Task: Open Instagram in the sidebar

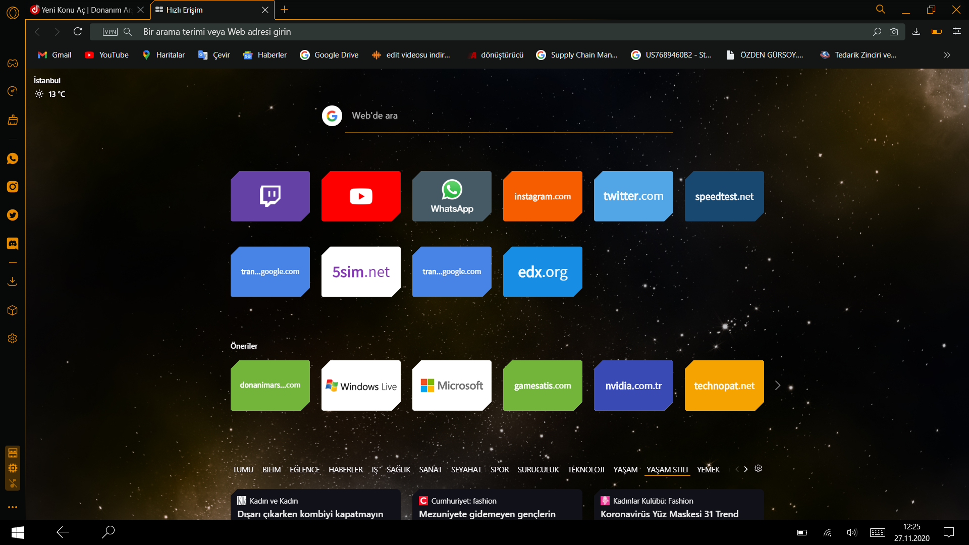Action: pyautogui.click(x=13, y=187)
